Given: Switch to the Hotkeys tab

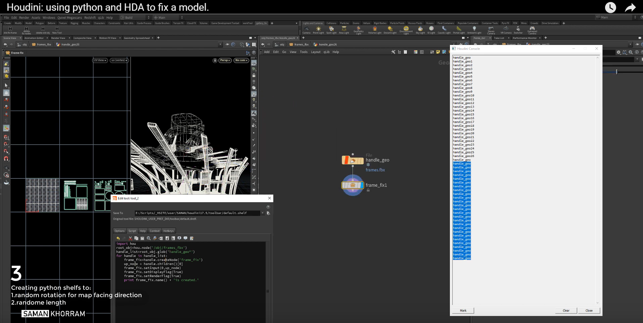Looking at the screenshot, I should [169, 231].
